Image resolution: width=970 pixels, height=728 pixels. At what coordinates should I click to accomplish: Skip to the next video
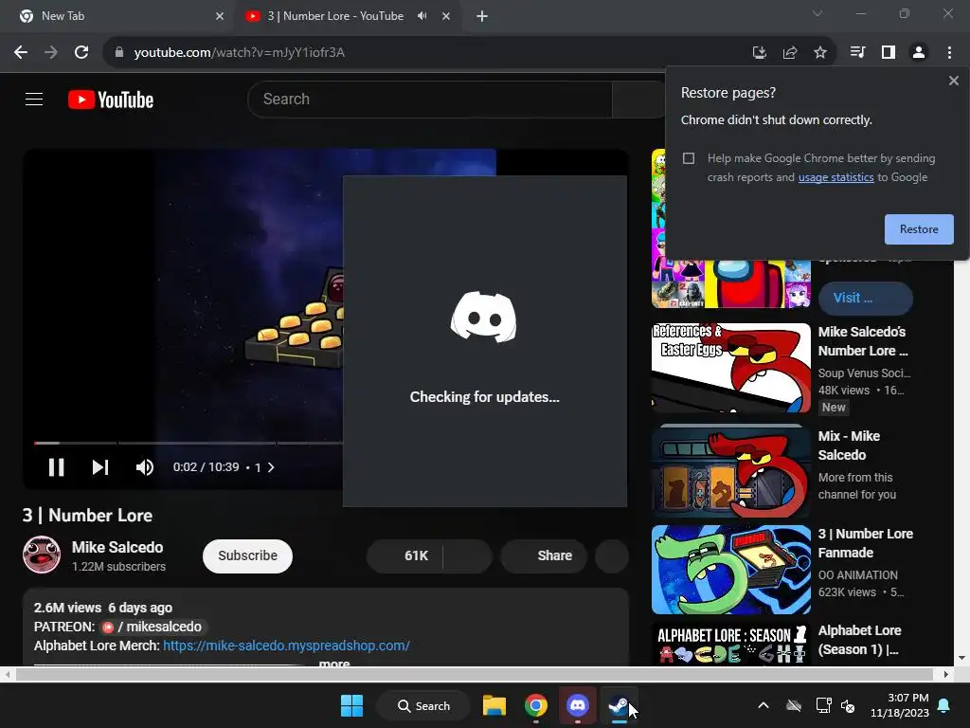pos(100,467)
